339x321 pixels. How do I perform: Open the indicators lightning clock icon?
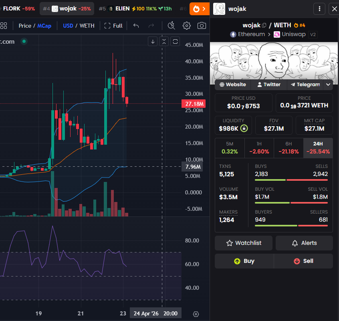coord(171,26)
